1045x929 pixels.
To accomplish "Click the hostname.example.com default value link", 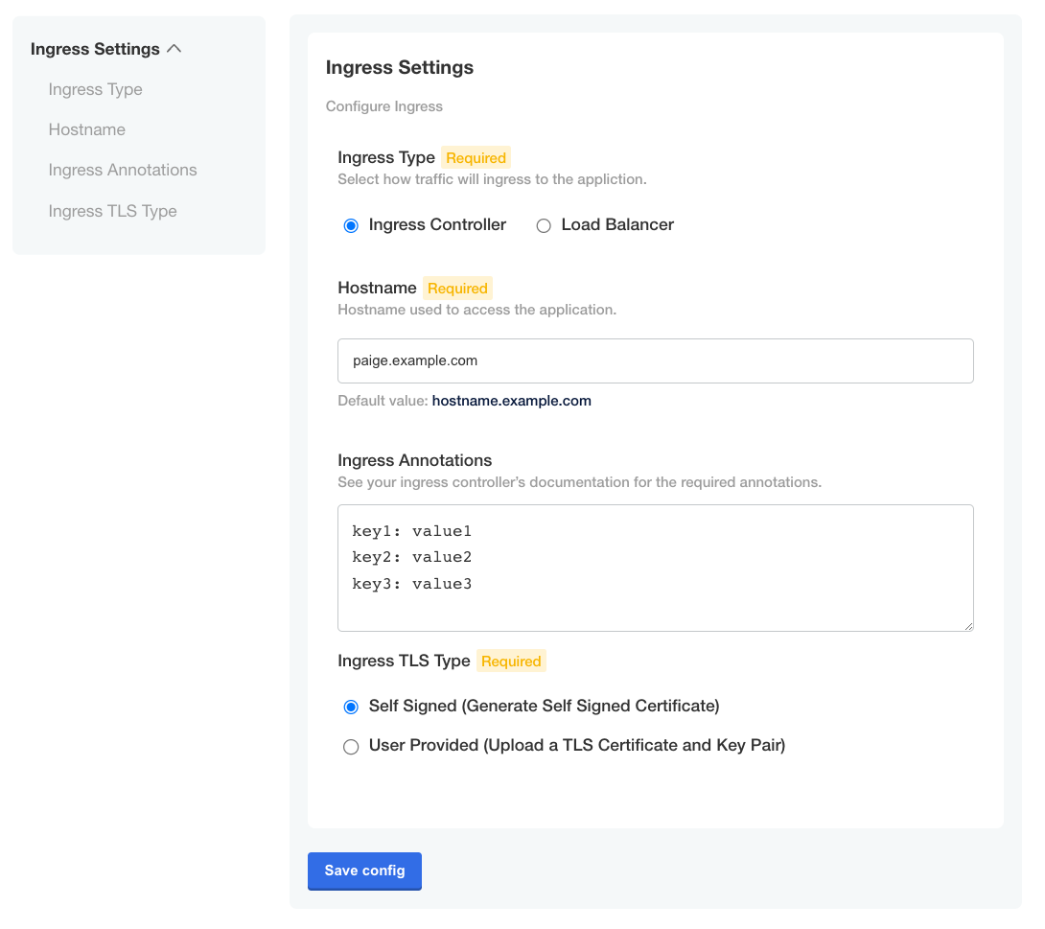I will 511,401.
